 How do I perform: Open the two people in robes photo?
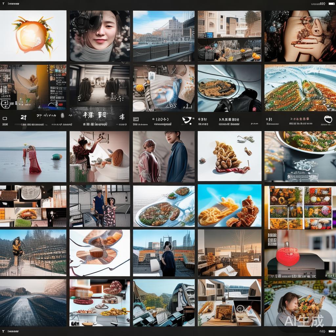point(163,157)
